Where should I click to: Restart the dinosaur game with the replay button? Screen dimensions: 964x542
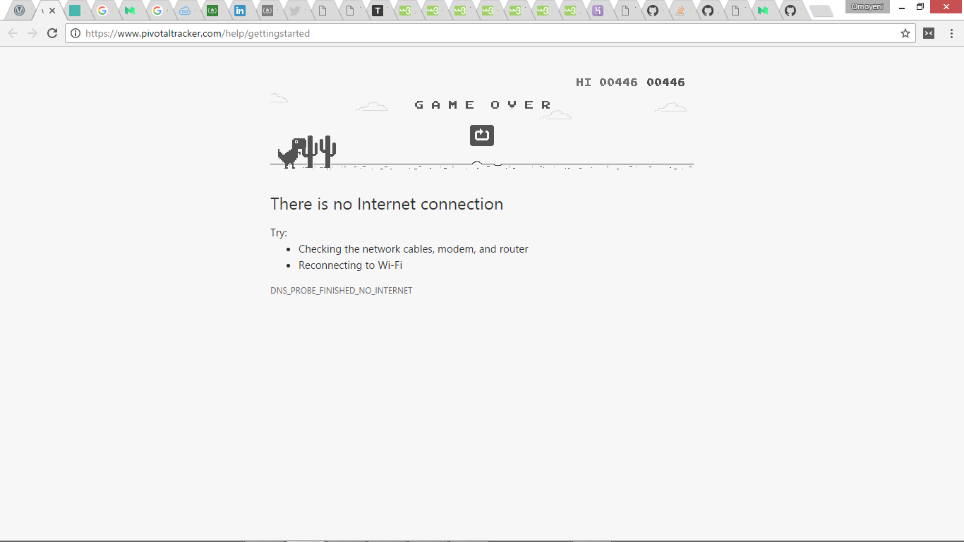(x=482, y=135)
